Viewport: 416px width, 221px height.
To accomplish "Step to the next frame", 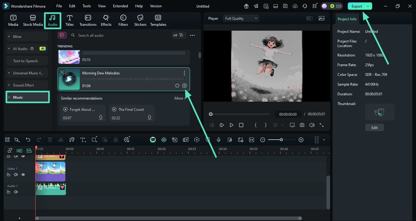I will tap(222, 125).
